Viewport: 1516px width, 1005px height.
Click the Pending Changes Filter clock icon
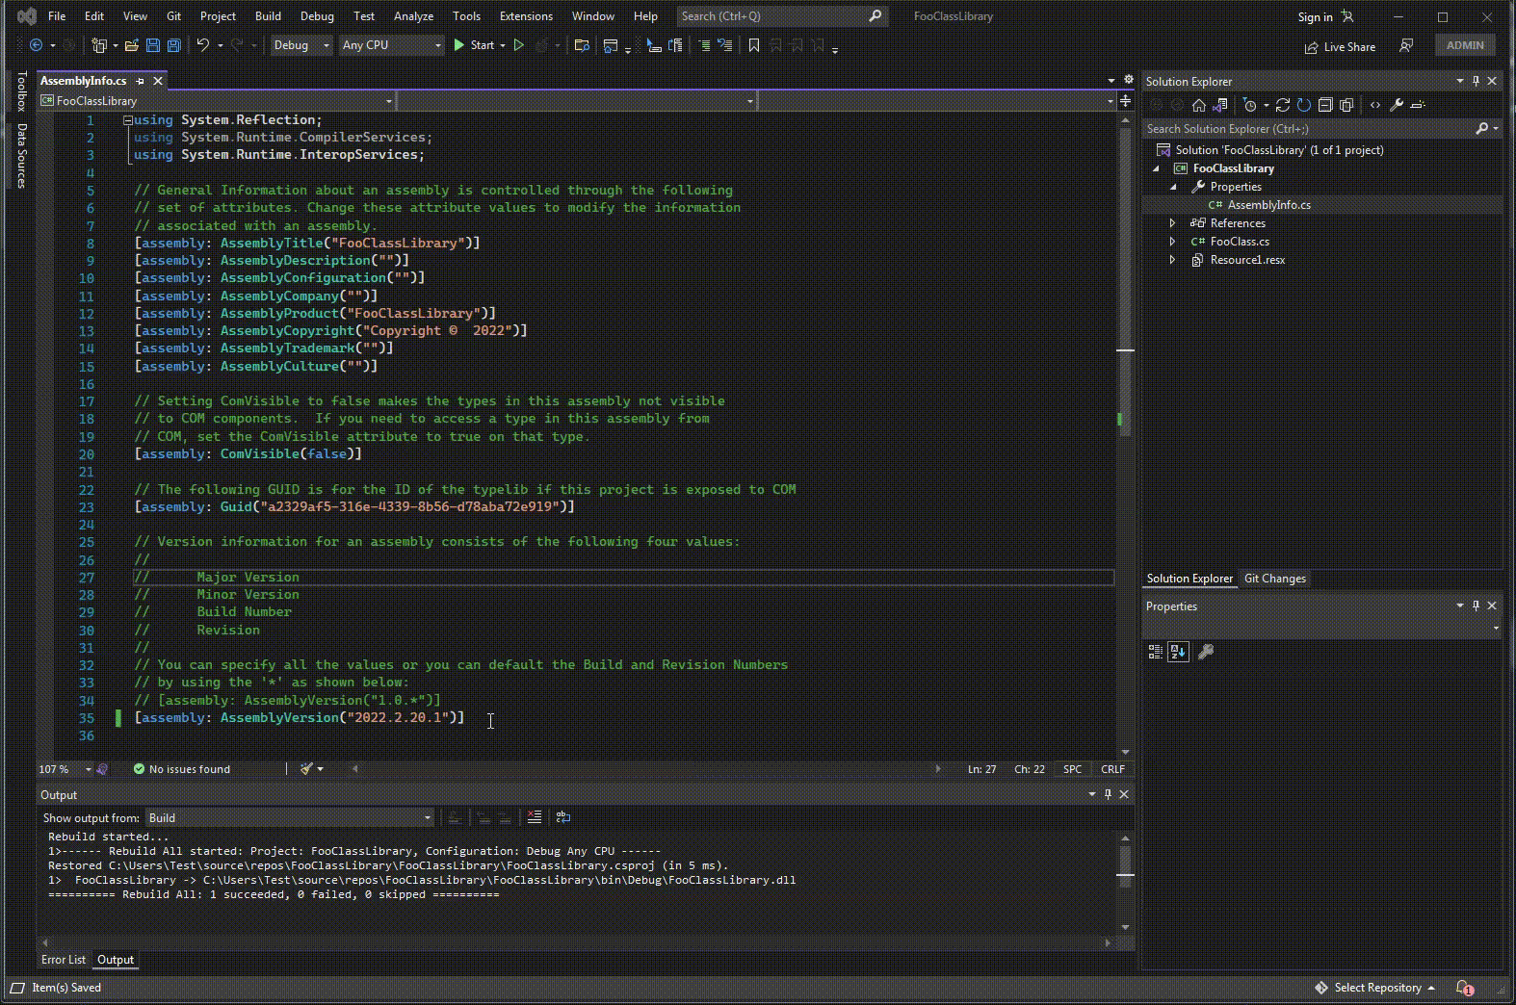coord(1249,105)
